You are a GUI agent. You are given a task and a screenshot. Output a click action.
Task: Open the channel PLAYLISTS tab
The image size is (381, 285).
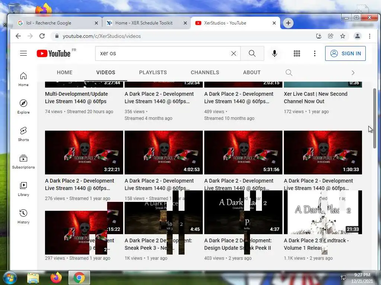153,72
